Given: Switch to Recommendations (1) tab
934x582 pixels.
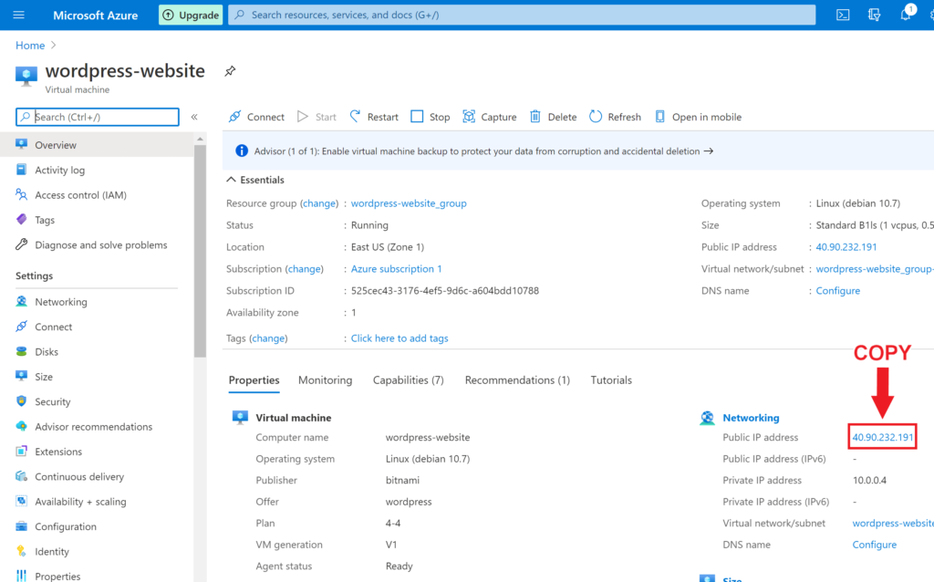Looking at the screenshot, I should 517,380.
